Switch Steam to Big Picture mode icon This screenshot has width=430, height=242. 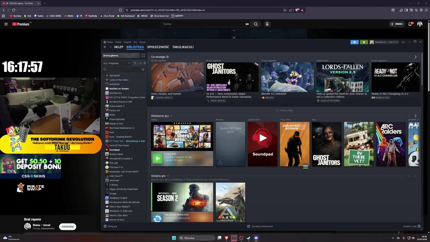point(403,42)
